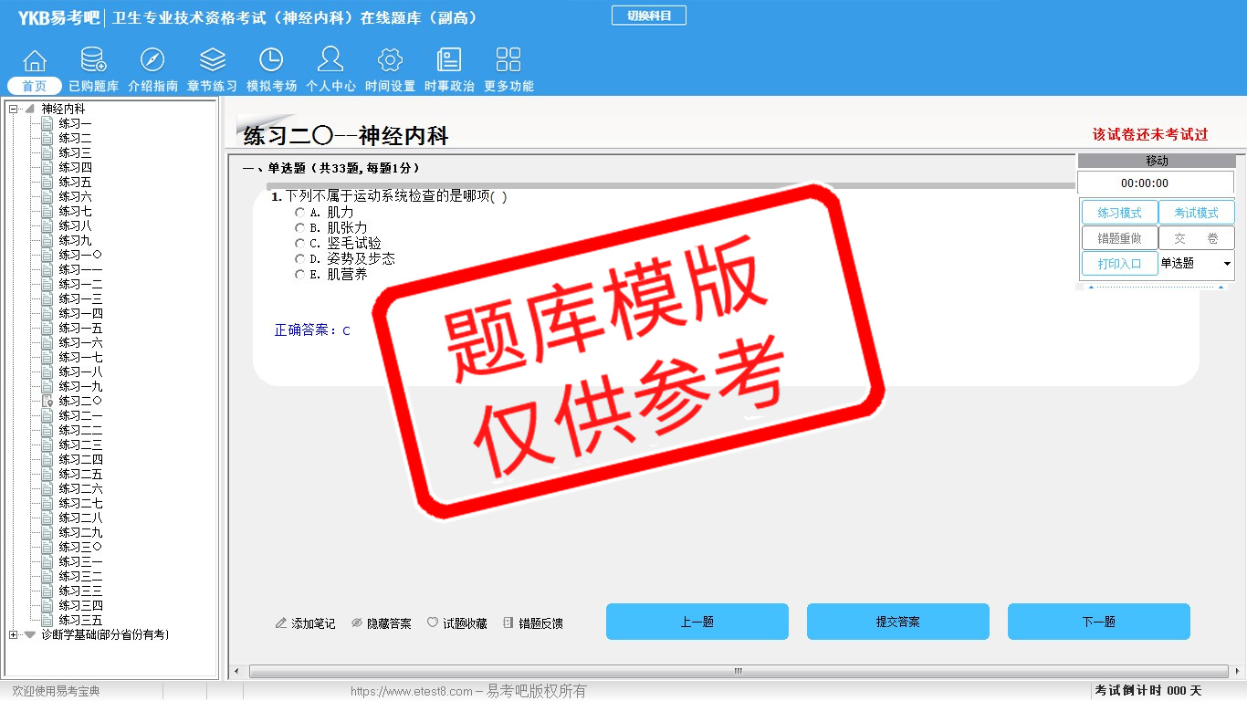Open the 更多功能 grid icon
Image resolution: width=1247 pixels, height=701 pixels.
click(x=508, y=60)
